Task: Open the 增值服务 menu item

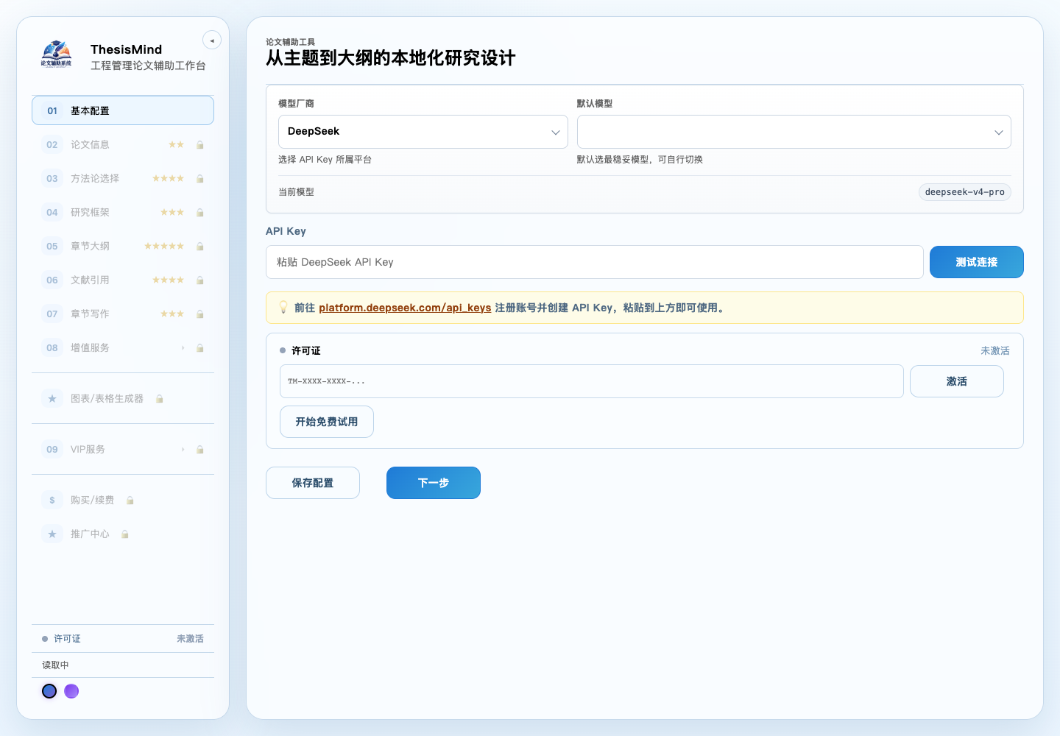Action: (123, 348)
